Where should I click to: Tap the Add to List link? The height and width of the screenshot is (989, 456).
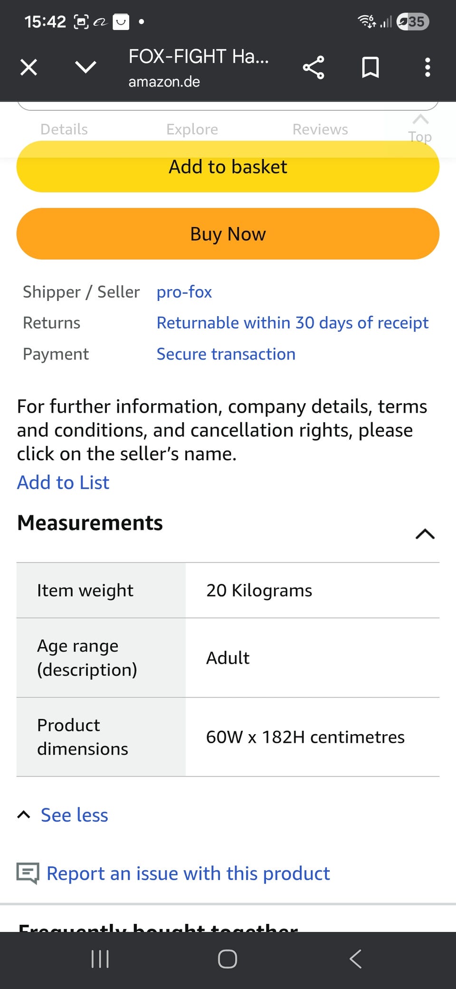coord(63,483)
